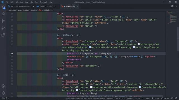Click focus:ring-blue-200 swatch in tags select

[77, 90]
